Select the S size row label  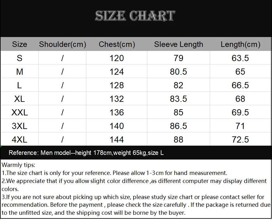click(19, 58)
